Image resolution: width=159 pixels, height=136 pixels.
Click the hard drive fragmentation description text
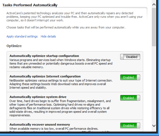(60, 108)
